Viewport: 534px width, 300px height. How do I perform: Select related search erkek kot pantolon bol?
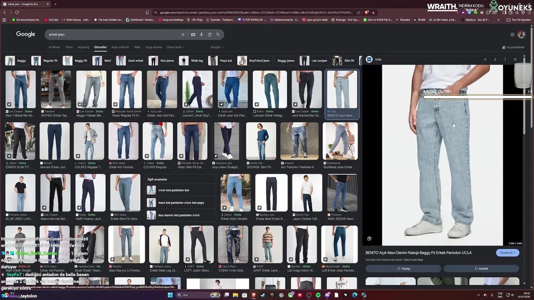[181, 190]
